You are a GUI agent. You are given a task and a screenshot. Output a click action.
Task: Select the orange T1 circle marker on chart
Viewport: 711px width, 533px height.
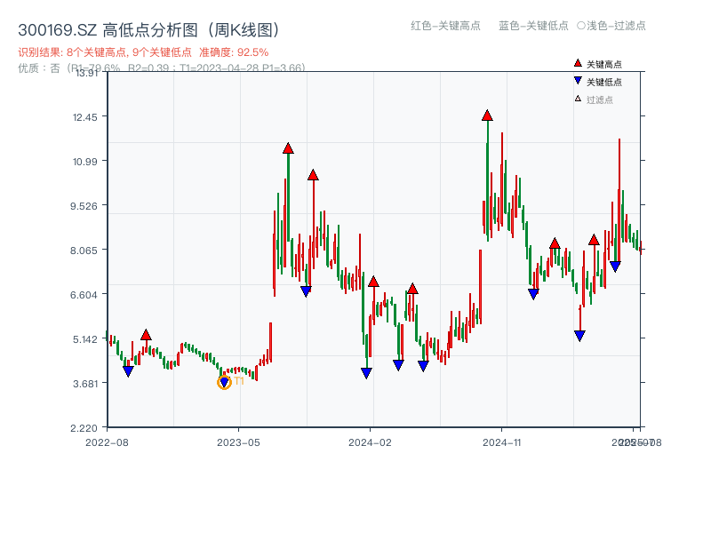click(x=224, y=381)
